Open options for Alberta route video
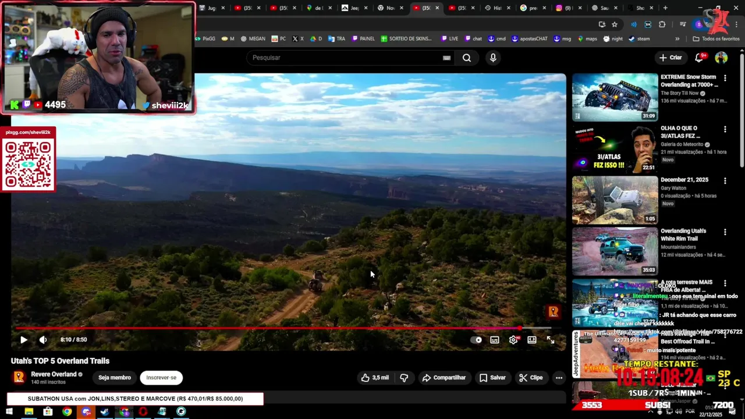Viewport: 745px width, 419px height. (725, 283)
